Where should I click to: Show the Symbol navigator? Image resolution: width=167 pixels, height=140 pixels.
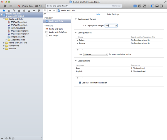click(x=9, y=11)
